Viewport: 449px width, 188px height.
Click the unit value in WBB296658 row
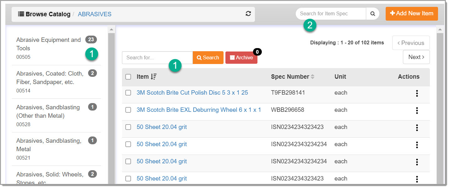pyautogui.click(x=341, y=110)
